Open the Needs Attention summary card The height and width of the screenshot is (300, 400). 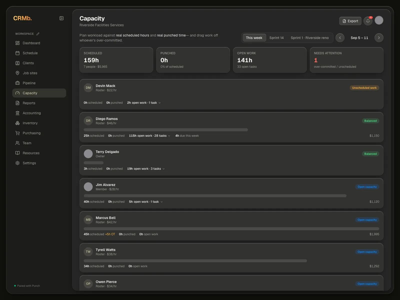(x=346, y=60)
